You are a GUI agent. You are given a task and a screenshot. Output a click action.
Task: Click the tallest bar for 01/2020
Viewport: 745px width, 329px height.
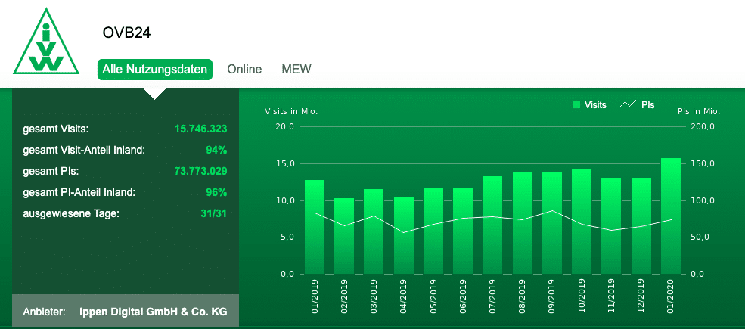tap(671, 216)
